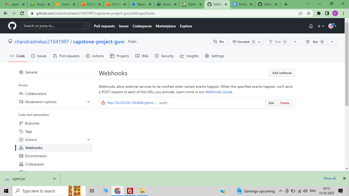349x196 pixels.
Task: Open the Tags settings section
Action: click(28, 131)
